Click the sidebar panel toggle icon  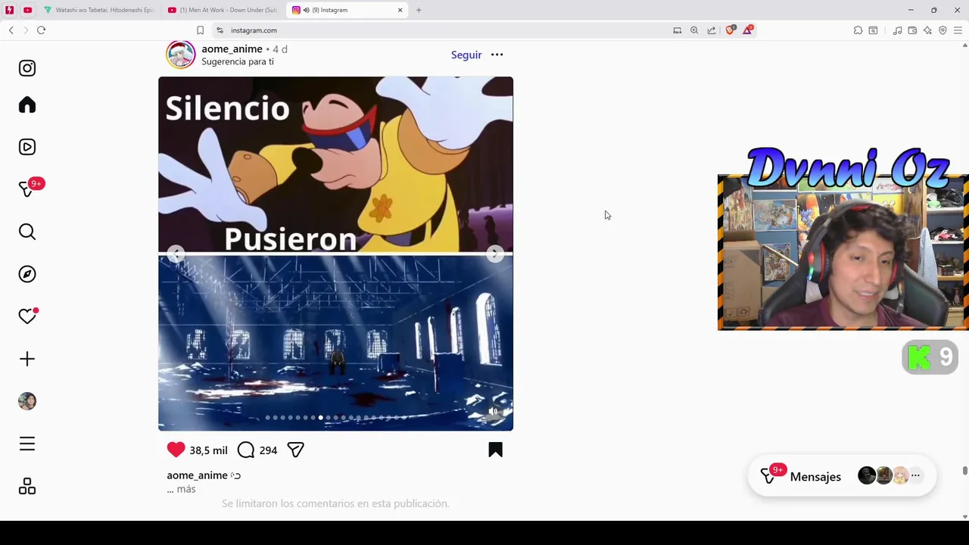[873, 30]
